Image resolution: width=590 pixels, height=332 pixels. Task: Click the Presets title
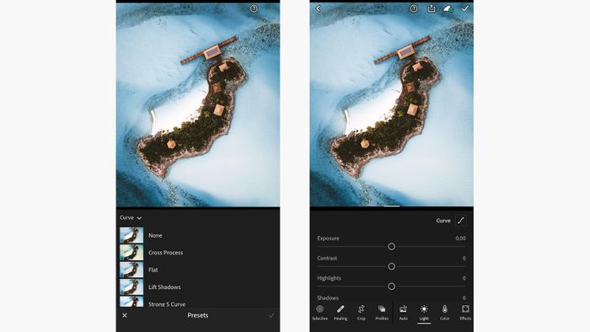pyautogui.click(x=198, y=315)
